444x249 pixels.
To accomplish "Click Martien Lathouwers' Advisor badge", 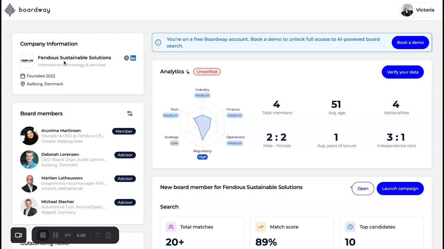I will pos(125,179).
